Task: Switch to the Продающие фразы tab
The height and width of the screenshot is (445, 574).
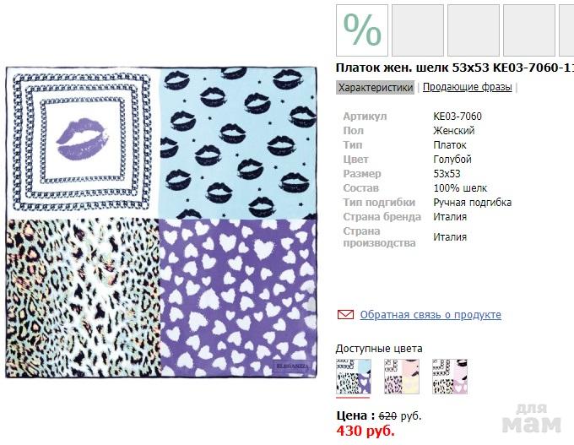Action: click(467, 87)
